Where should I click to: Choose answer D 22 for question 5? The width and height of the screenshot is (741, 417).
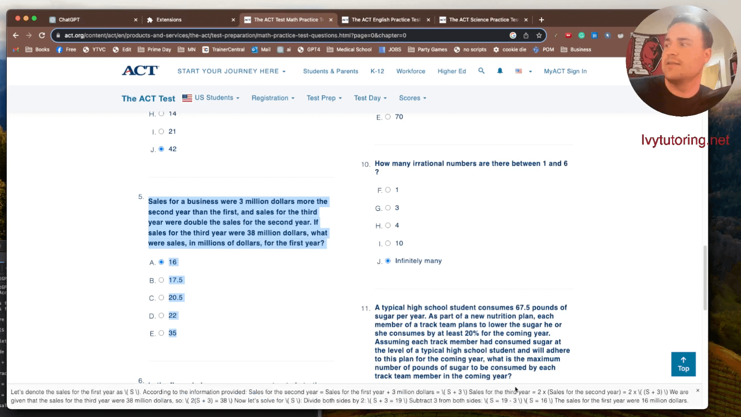click(161, 316)
